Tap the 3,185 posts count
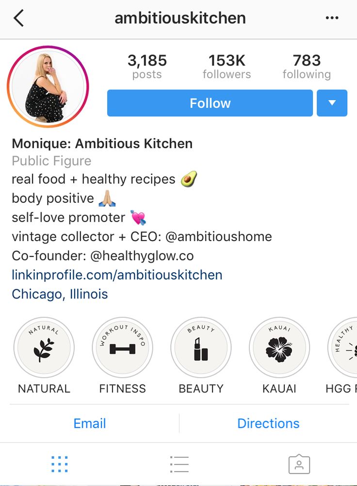Image resolution: width=357 pixels, height=486 pixels. pyautogui.click(x=147, y=66)
